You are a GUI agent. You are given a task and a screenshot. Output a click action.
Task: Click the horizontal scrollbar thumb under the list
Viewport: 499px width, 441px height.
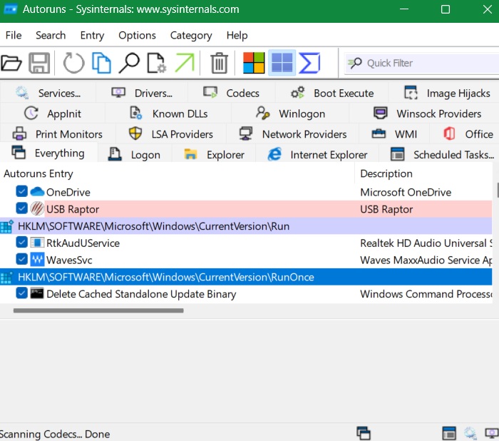coord(98,310)
